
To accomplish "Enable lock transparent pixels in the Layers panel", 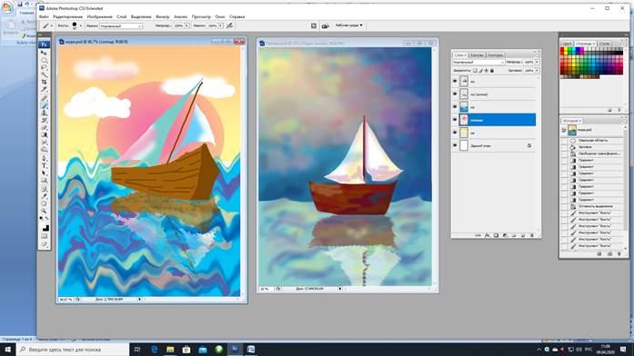I will pyautogui.click(x=475, y=71).
